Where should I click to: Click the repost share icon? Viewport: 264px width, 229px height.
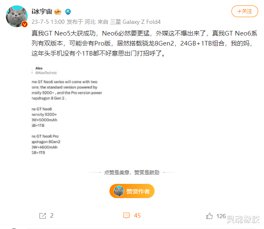click(43, 216)
